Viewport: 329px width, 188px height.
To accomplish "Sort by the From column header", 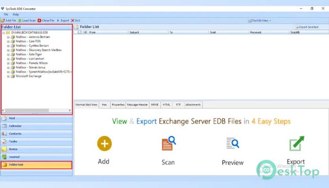I will coord(108,32).
